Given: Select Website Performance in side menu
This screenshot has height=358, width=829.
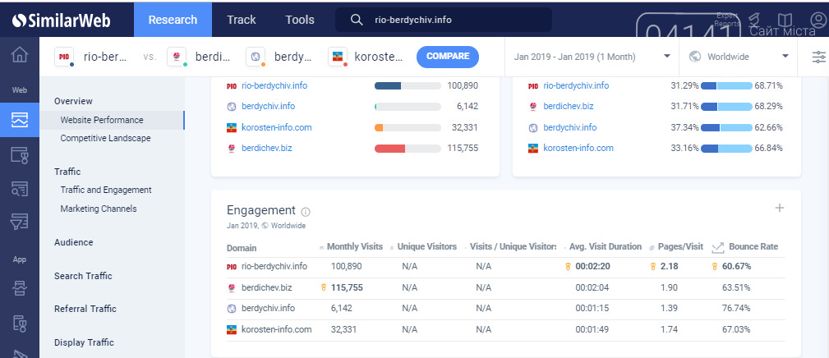Looking at the screenshot, I should tap(102, 120).
